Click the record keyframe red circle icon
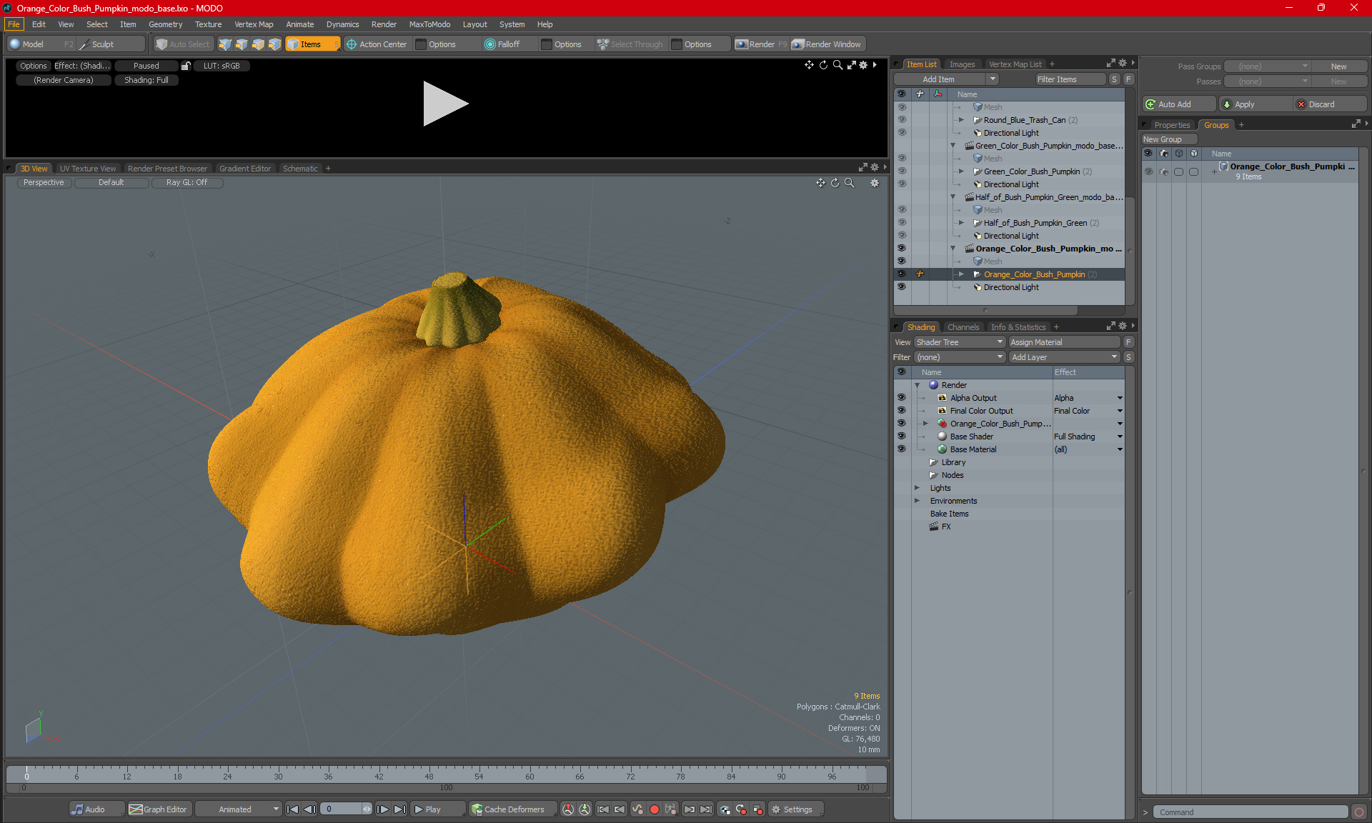This screenshot has width=1372, height=823. click(x=654, y=809)
